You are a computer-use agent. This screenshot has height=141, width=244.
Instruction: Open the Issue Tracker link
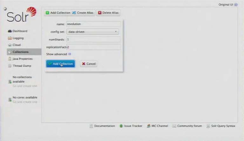coord(131,126)
